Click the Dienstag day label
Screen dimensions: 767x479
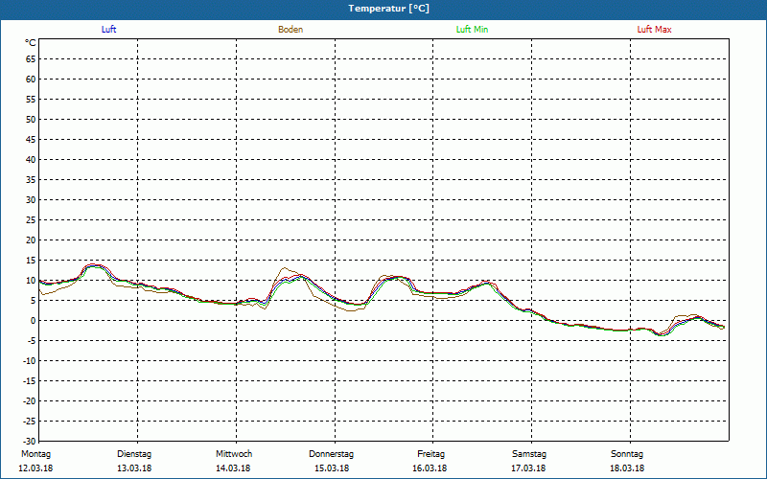tap(134, 454)
